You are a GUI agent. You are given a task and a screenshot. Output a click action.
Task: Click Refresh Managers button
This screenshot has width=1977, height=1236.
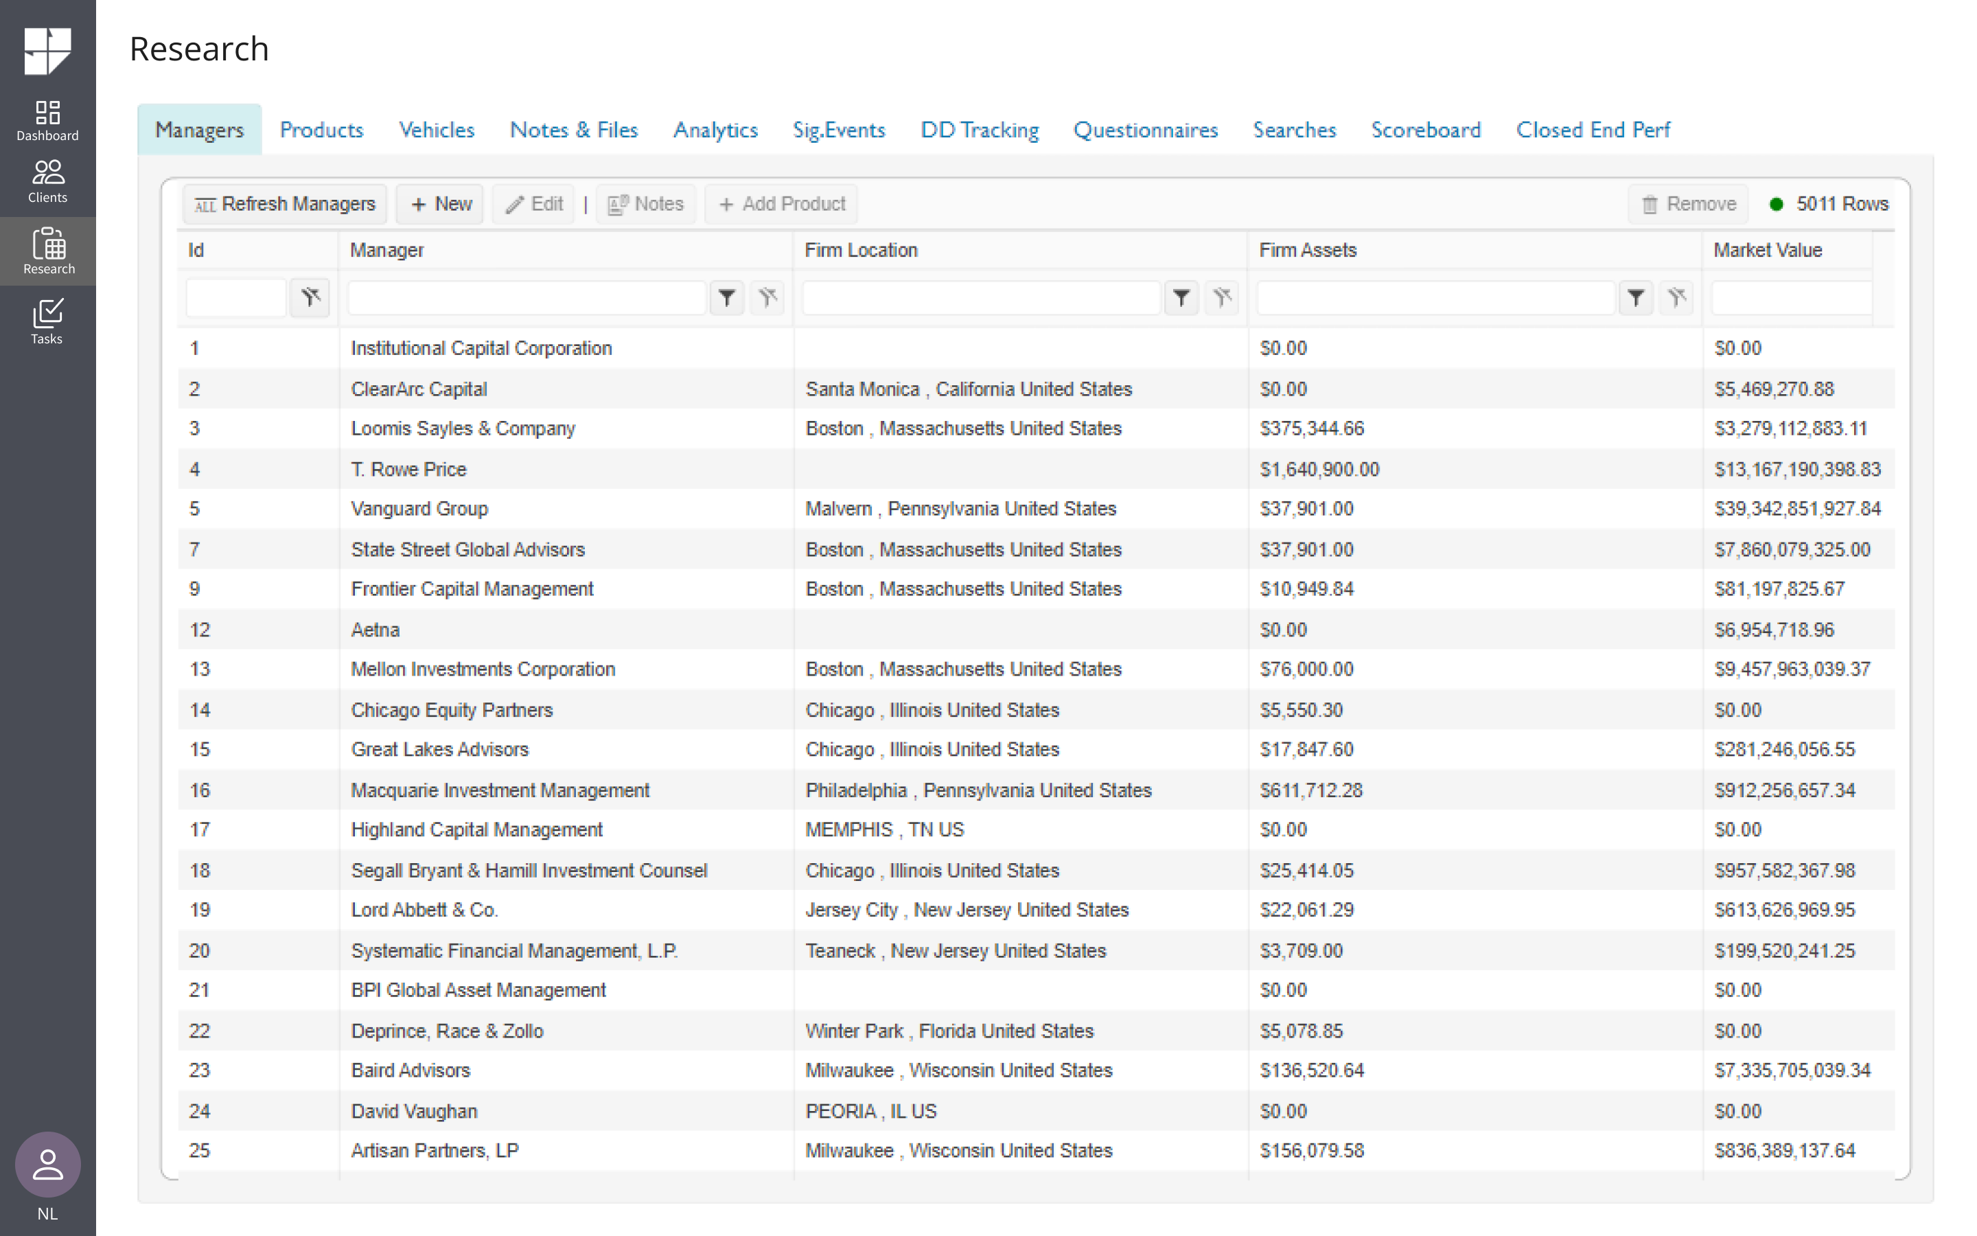[285, 205]
